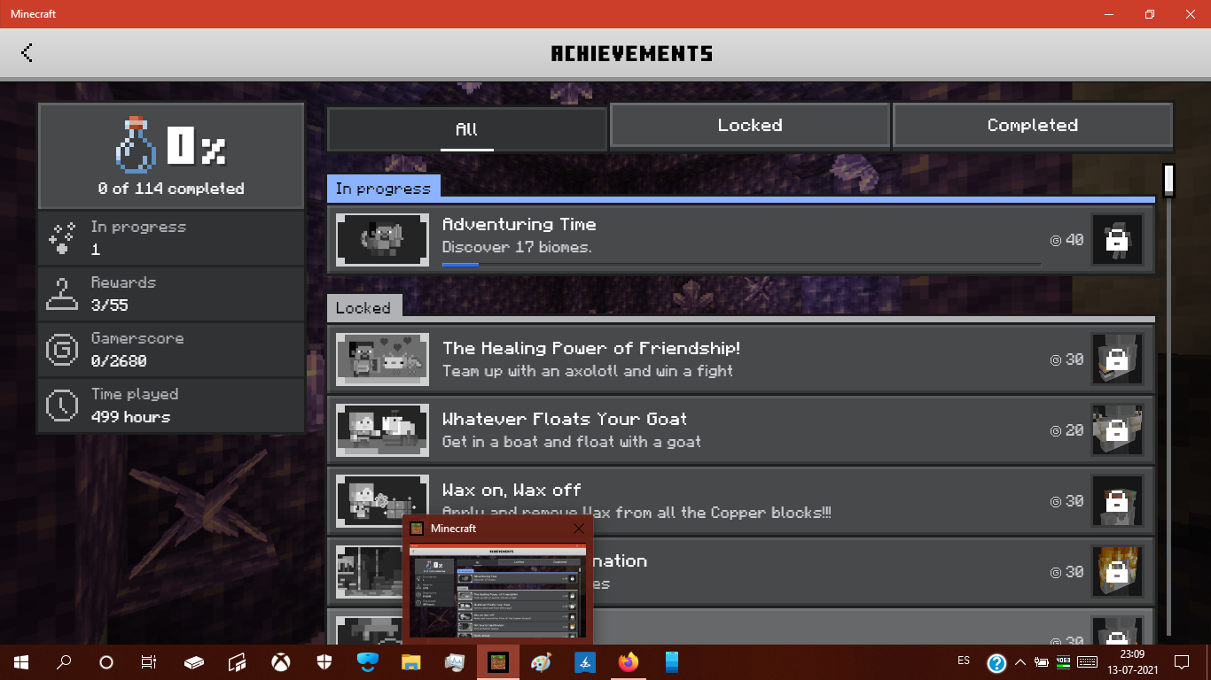Click the battery icon in system tray

[1042, 661]
